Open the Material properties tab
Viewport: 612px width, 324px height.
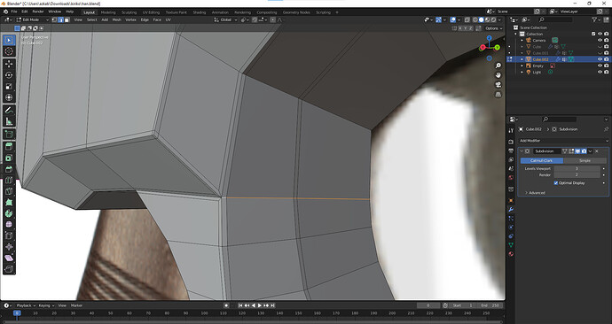pyautogui.click(x=511, y=254)
